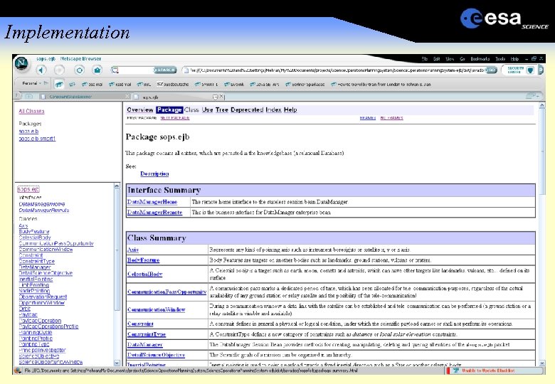
Task: Click the Help link in javadoc navigation bar
Action: (290, 110)
